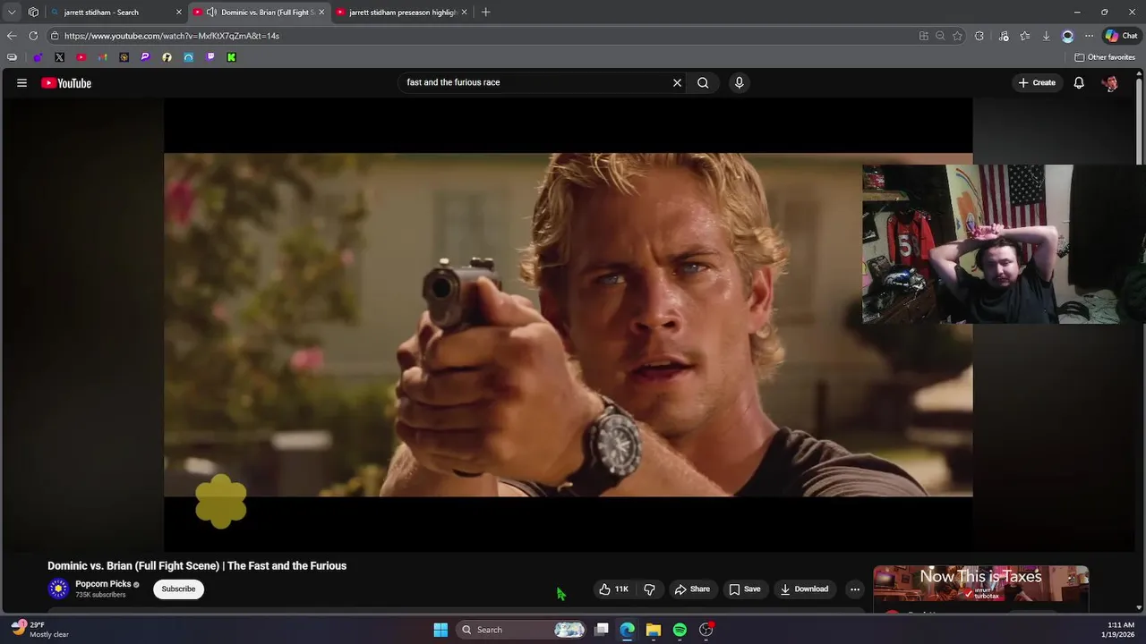Open the split screen icon in address bar
Viewport: 1146px width, 644px height.
(923, 36)
